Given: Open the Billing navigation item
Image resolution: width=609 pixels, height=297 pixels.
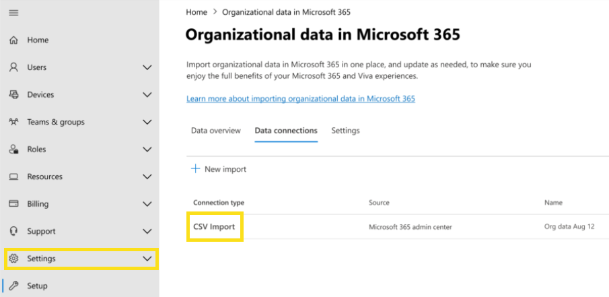Looking at the screenshot, I should [79, 203].
